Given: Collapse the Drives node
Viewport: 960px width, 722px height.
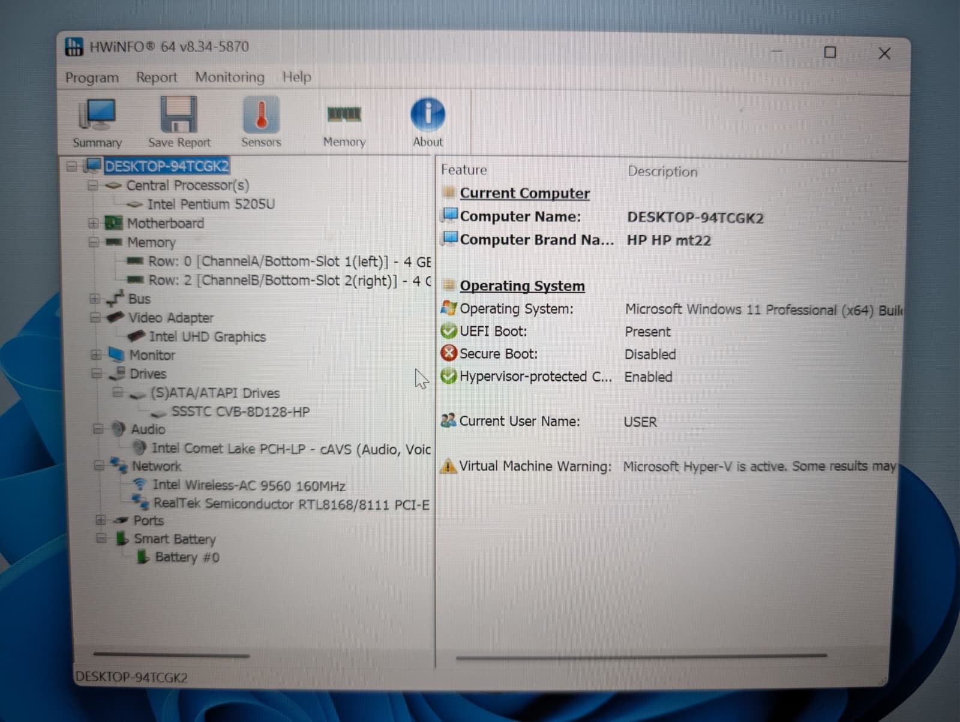Looking at the screenshot, I should tap(97, 374).
